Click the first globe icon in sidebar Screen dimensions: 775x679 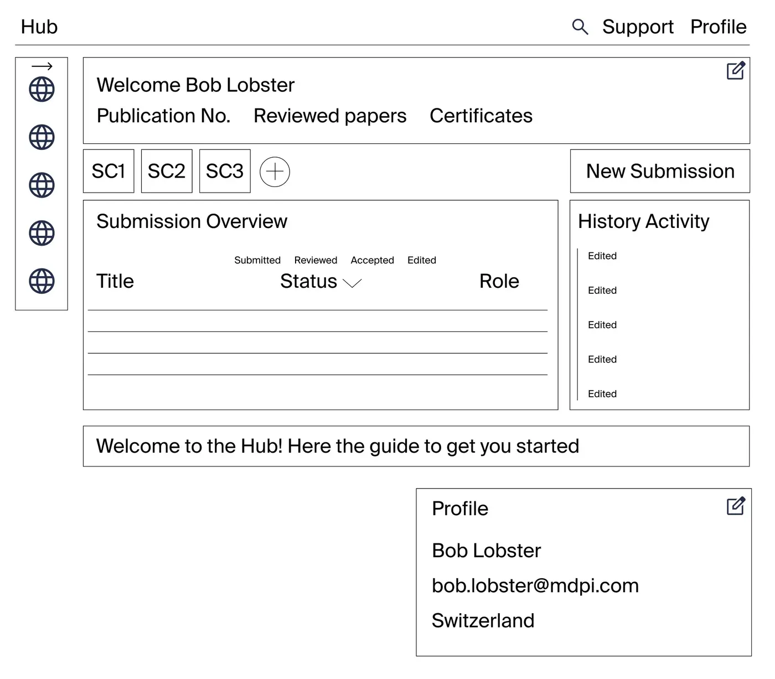click(x=42, y=89)
